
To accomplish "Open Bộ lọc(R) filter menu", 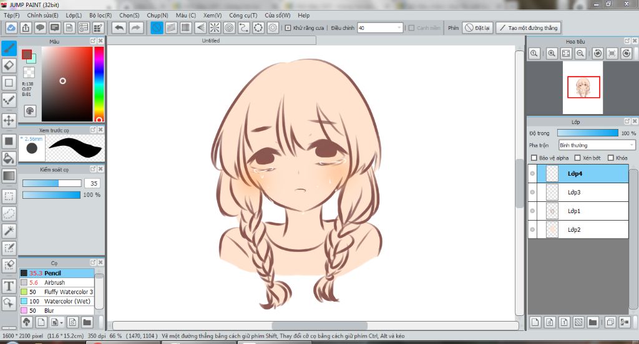I will pyautogui.click(x=100, y=15).
